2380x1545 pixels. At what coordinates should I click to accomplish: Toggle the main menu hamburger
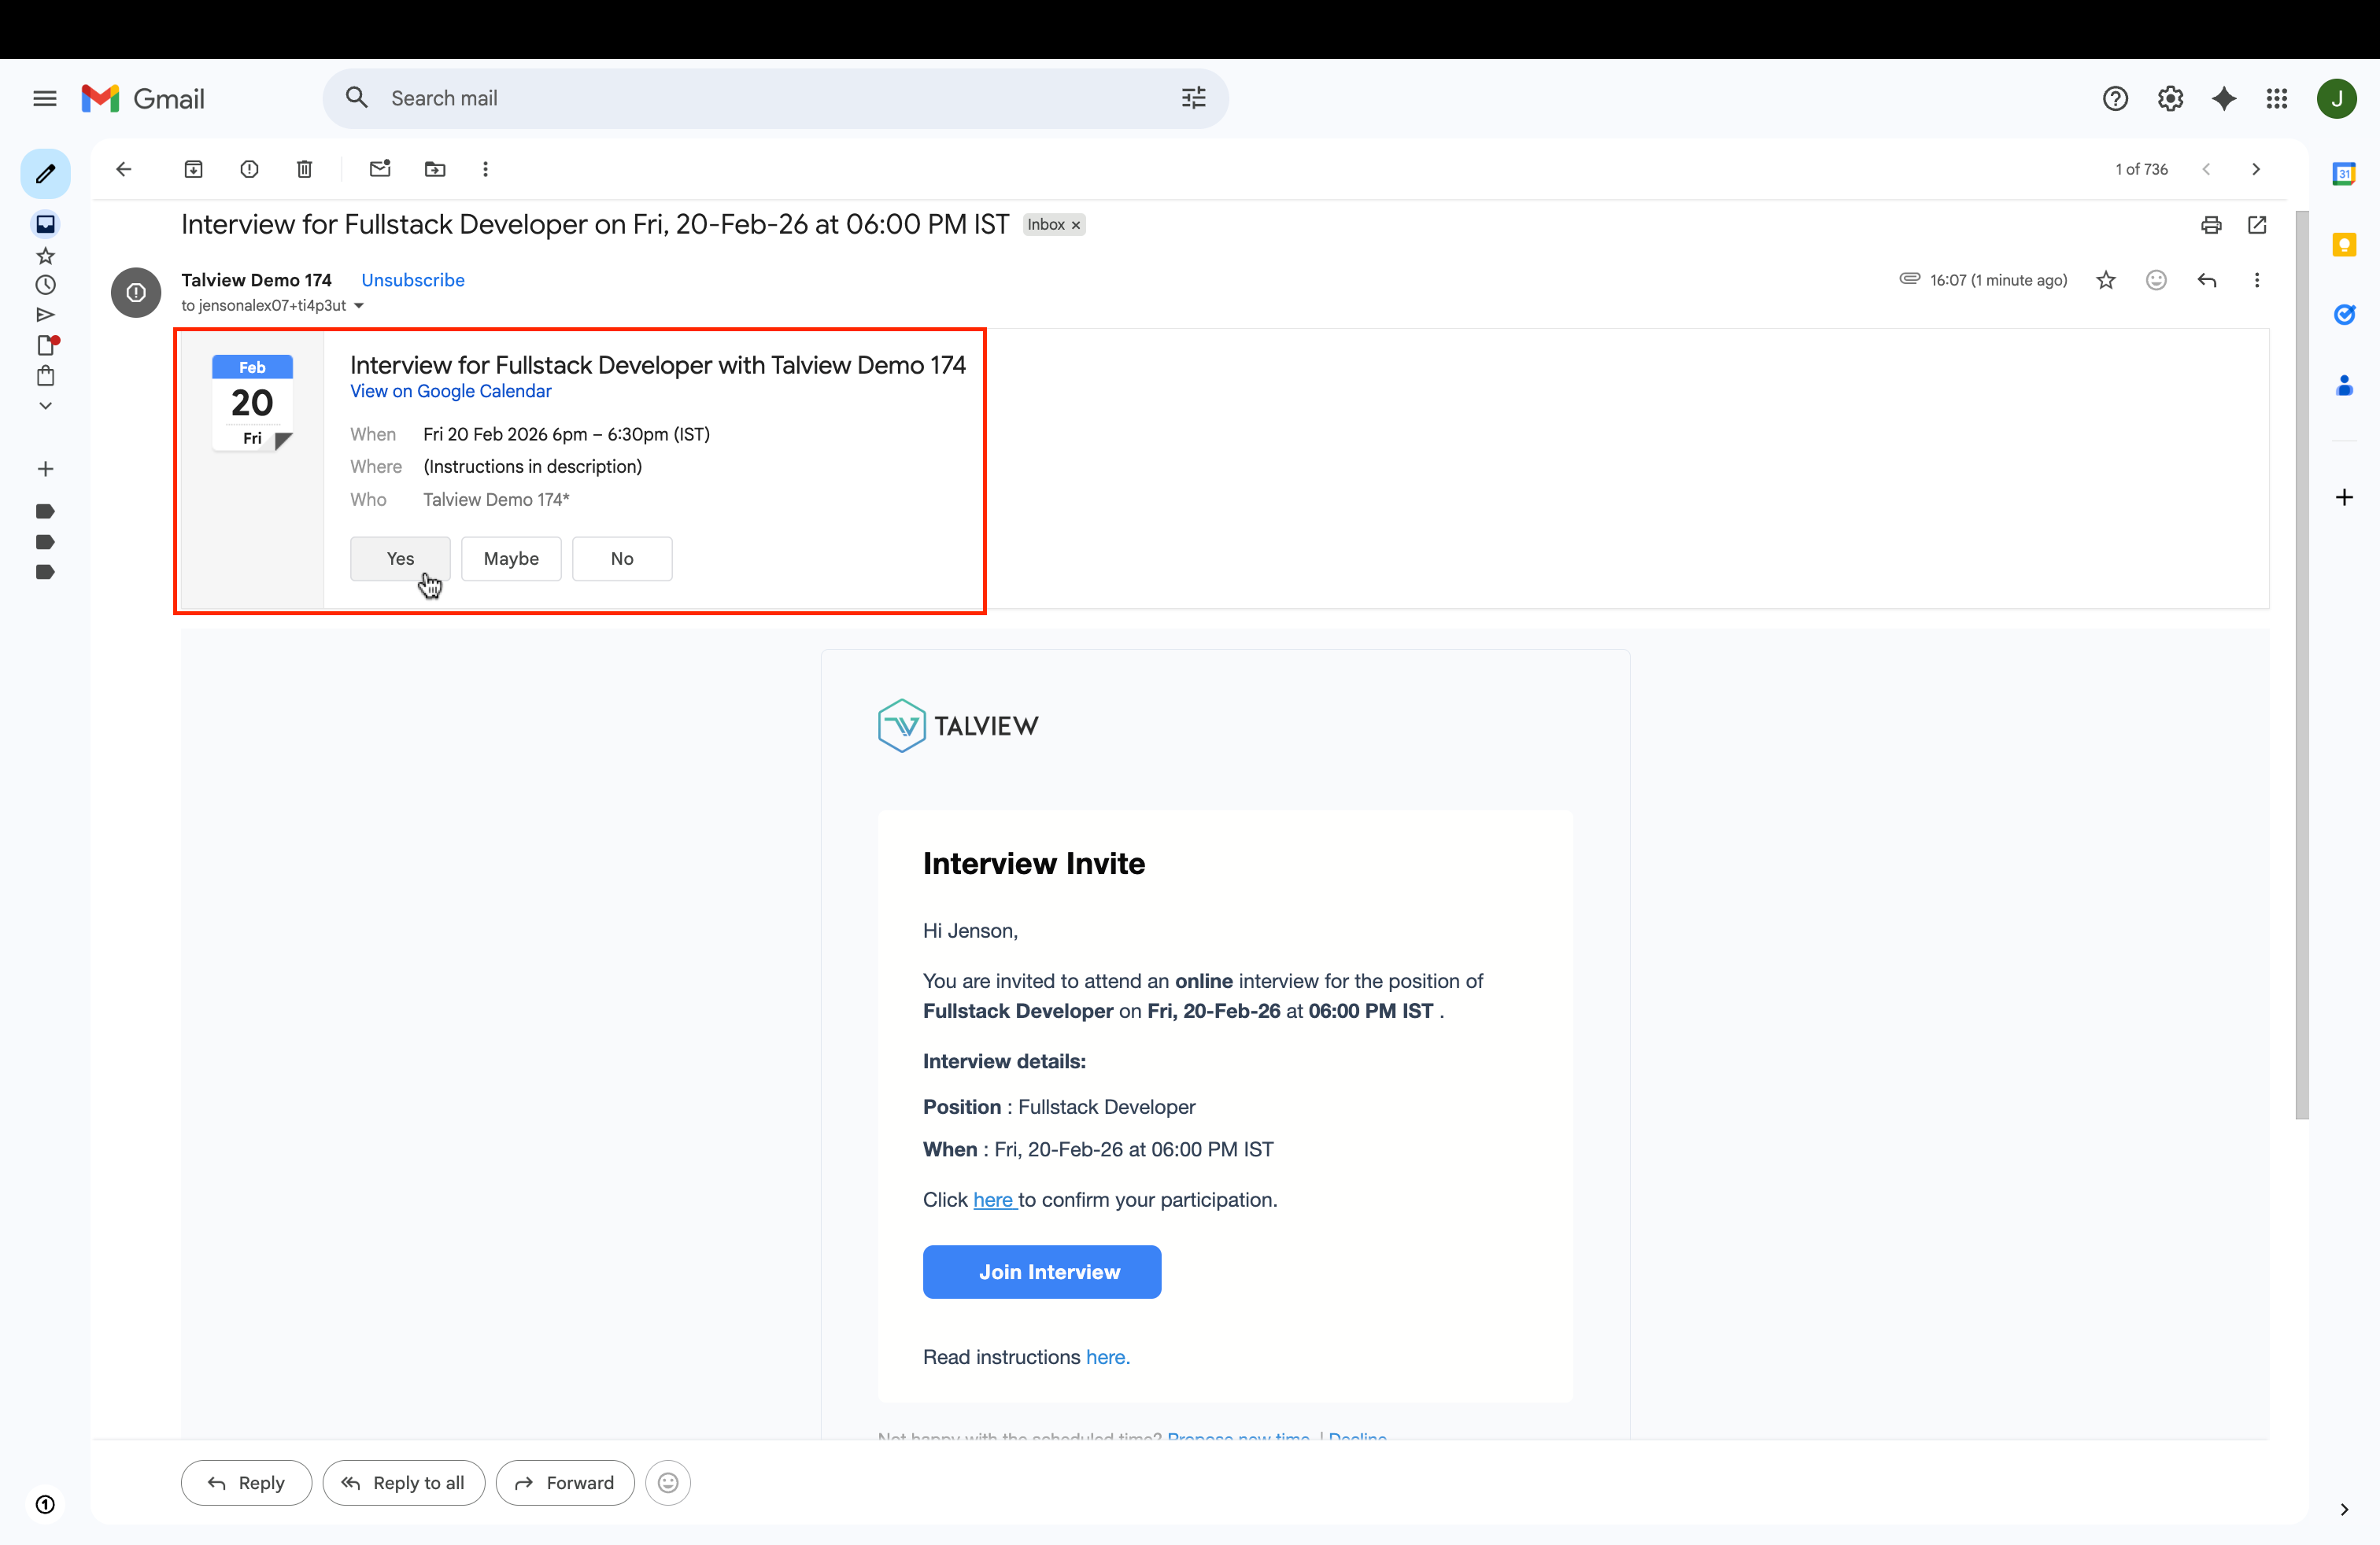(x=45, y=98)
